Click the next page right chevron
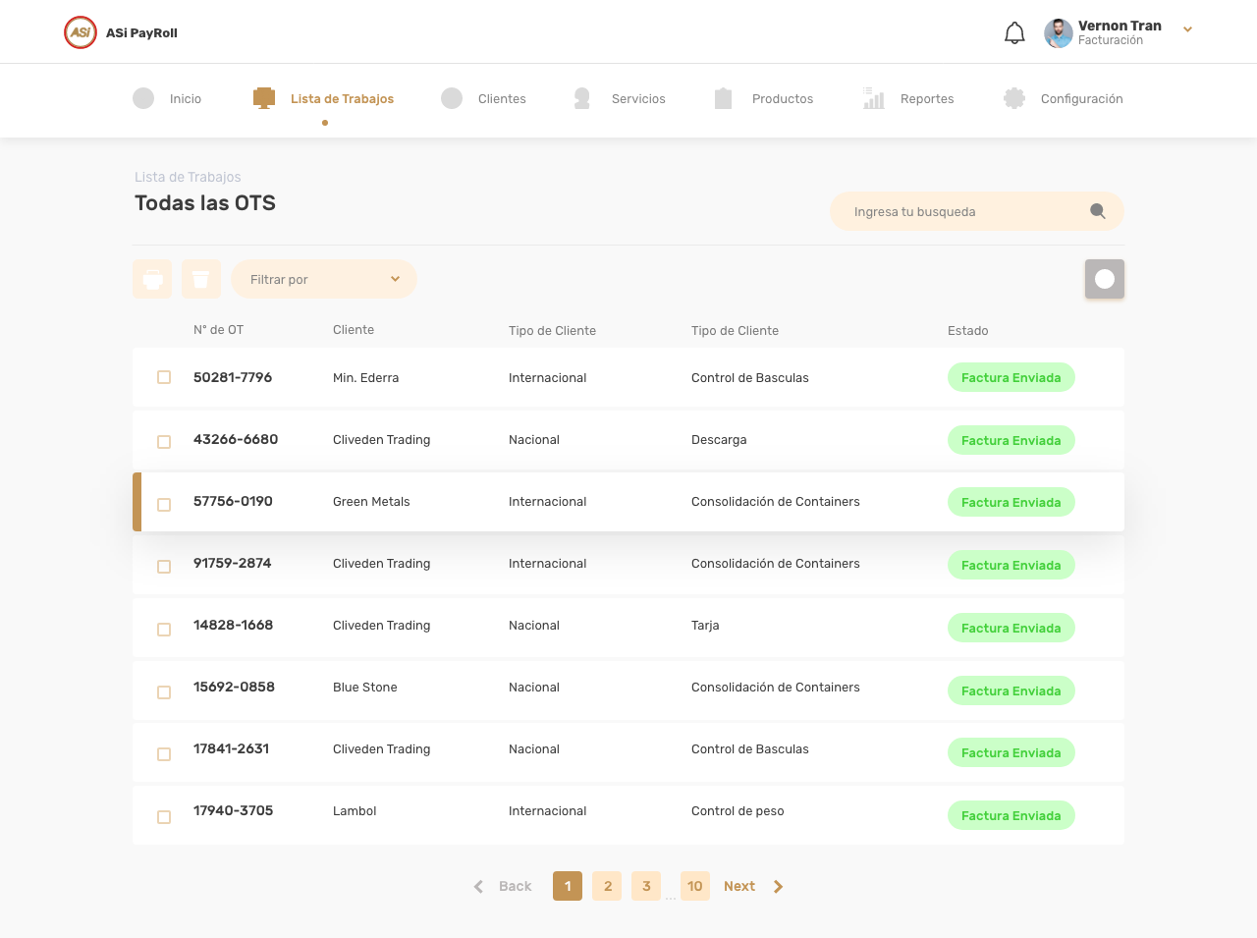Viewport: 1257px width, 938px height. pos(779,887)
